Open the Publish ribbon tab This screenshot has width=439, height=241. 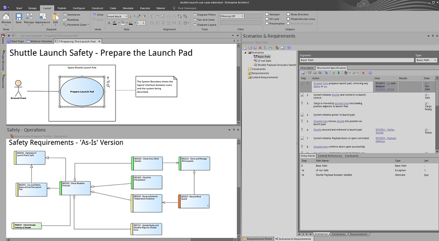pyautogui.click(x=62, y=8)
